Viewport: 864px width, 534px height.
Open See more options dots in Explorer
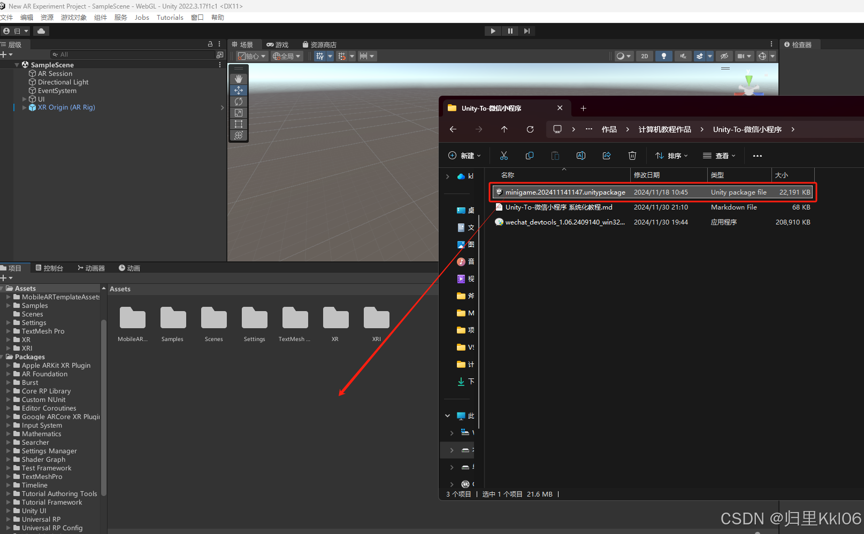click(x=758, y=156)
